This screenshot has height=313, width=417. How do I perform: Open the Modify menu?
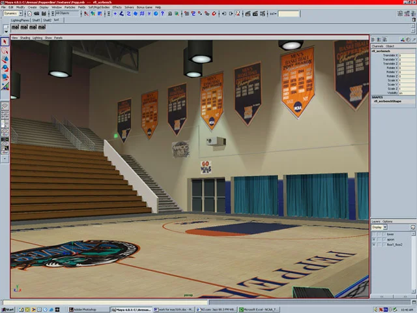(20, 7)
